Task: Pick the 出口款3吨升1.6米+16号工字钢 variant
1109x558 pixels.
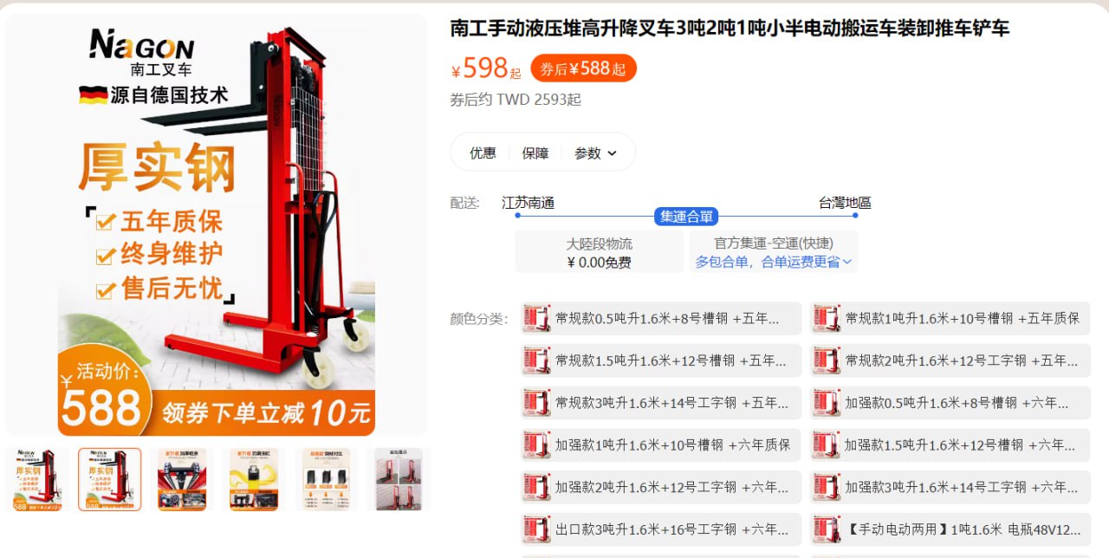Action: pos(661,529)
